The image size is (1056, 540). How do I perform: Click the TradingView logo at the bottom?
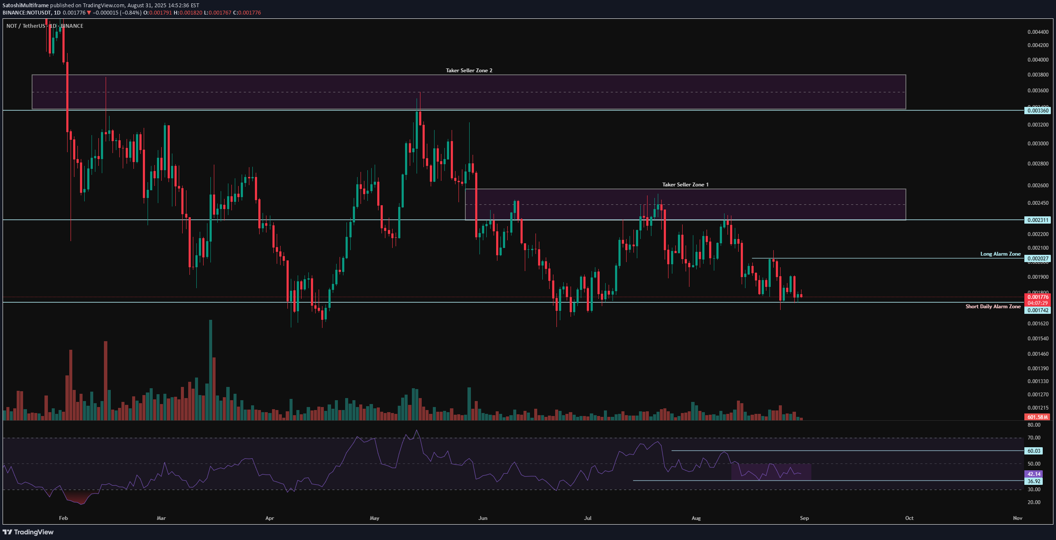28,532
